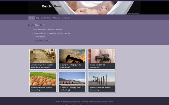View the rusty lock photo
This screenshot has width=169, height=105.
pos(102,56)
